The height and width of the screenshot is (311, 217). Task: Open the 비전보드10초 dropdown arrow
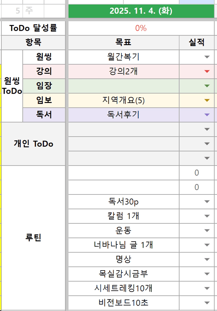[x=207, y=303]
